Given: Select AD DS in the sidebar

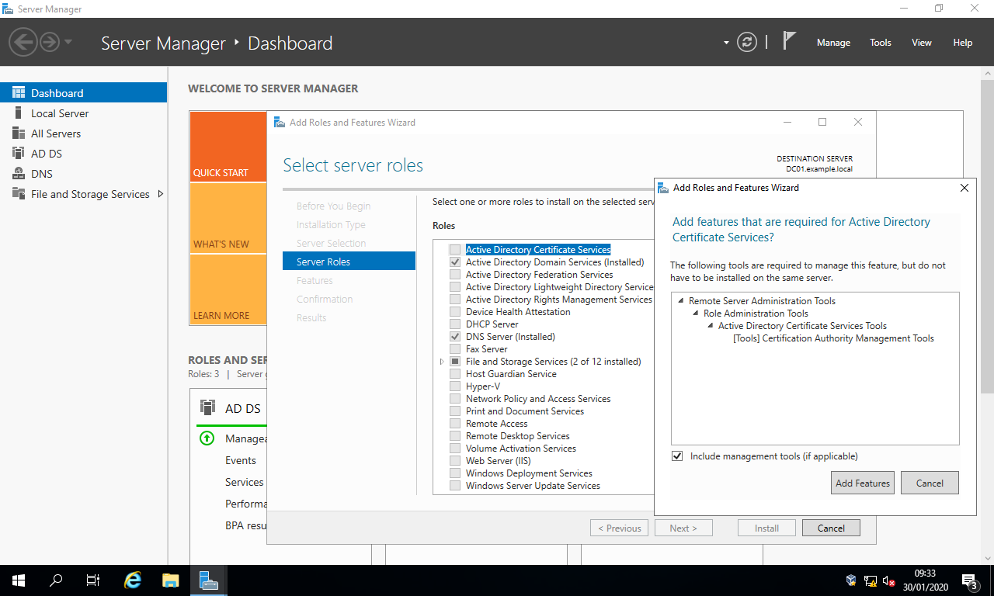Looking at the screenshot, I should pos(47,153).
